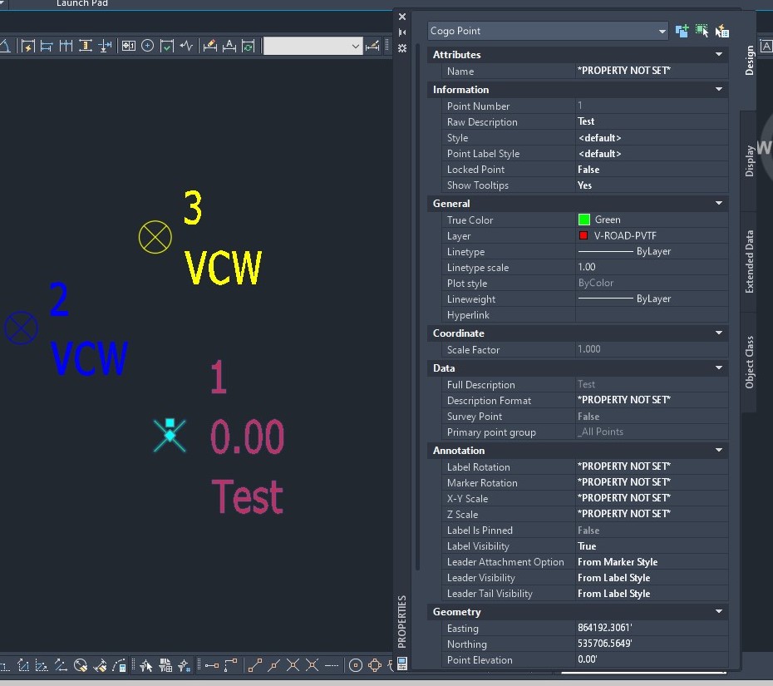Open the Cogo Point object type dropdown
Viewport: 773px width, 686px height.
click(662, 30)
